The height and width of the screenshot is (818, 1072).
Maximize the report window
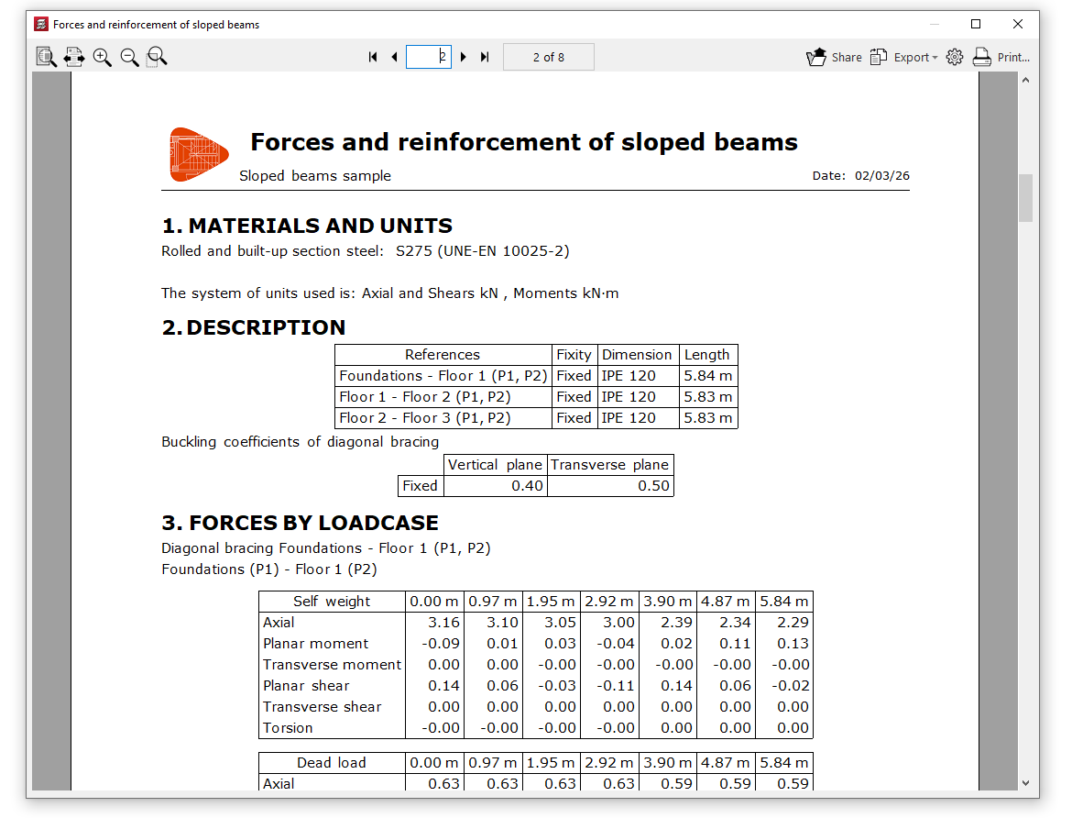(976, 24)
